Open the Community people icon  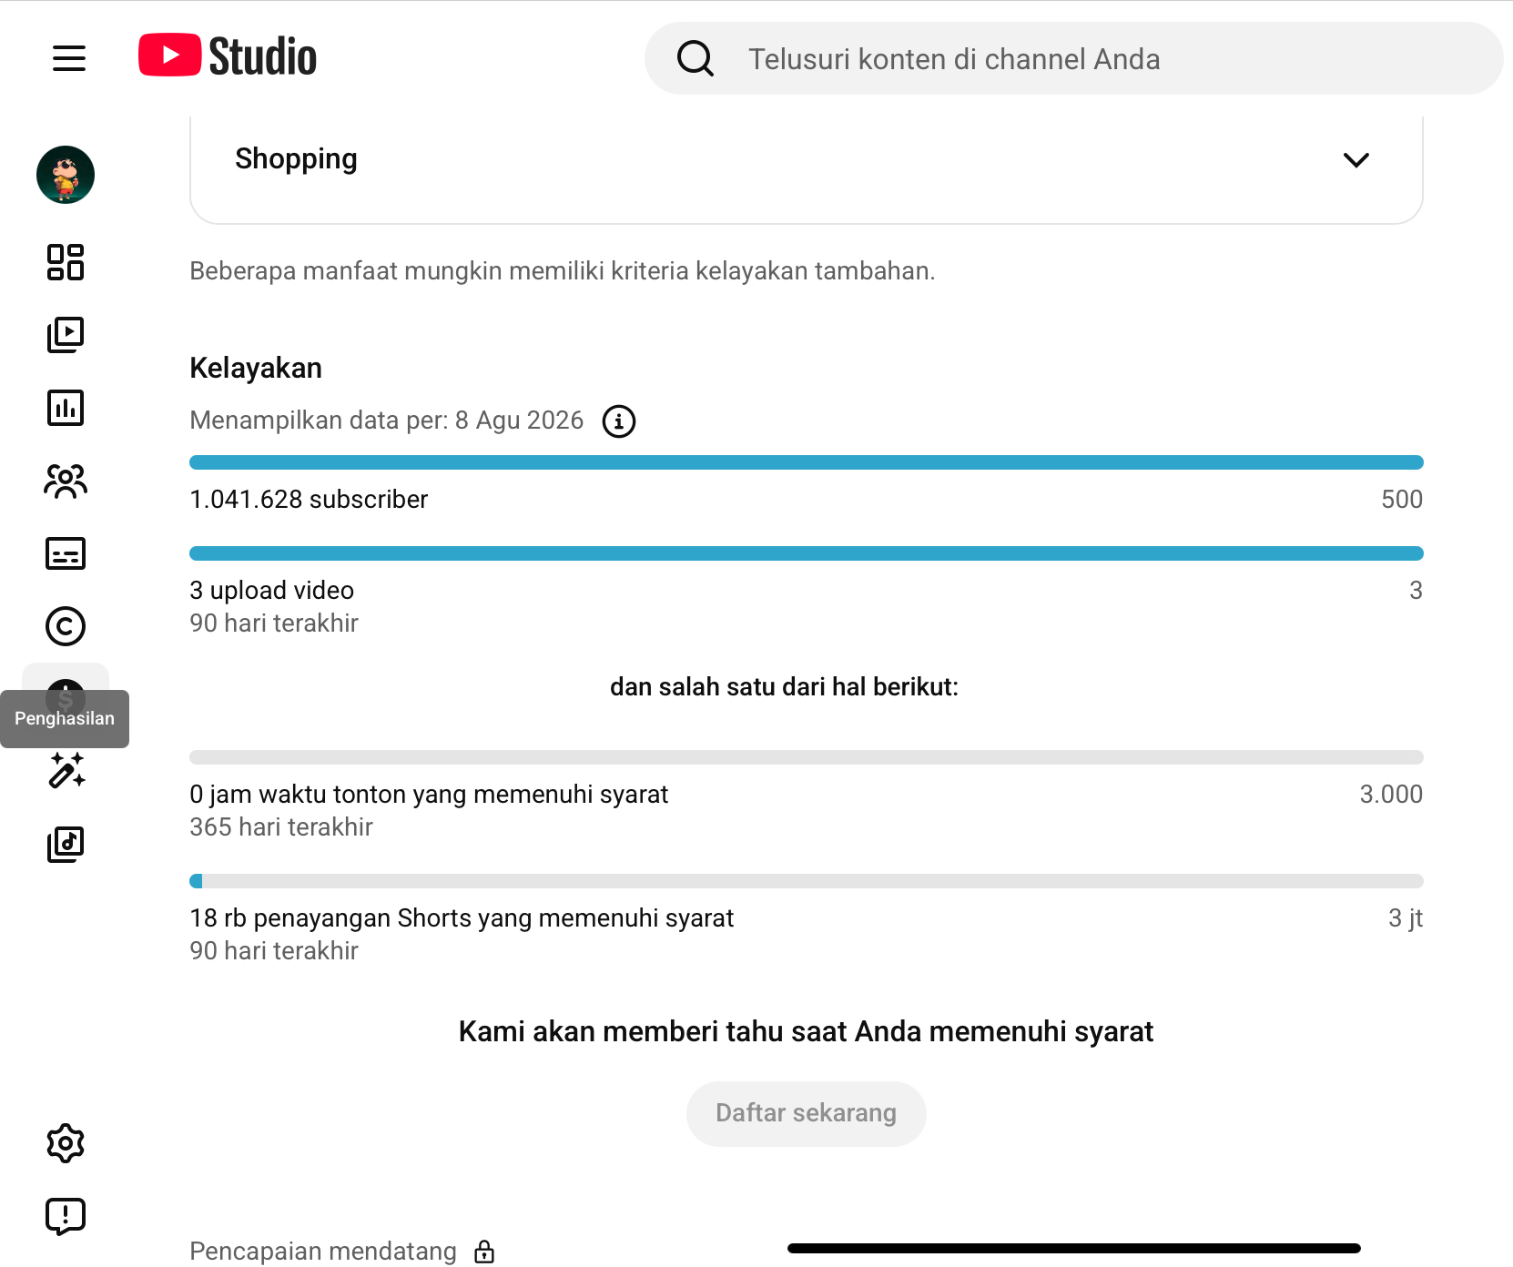66,481
